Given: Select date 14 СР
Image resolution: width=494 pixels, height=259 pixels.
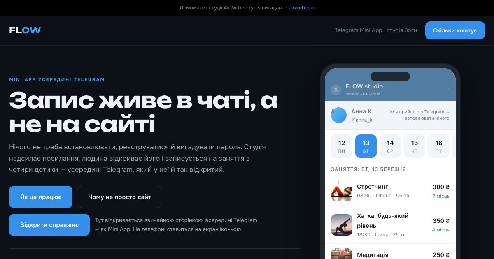Looking at the screenshot, I should tap(390, 146).
